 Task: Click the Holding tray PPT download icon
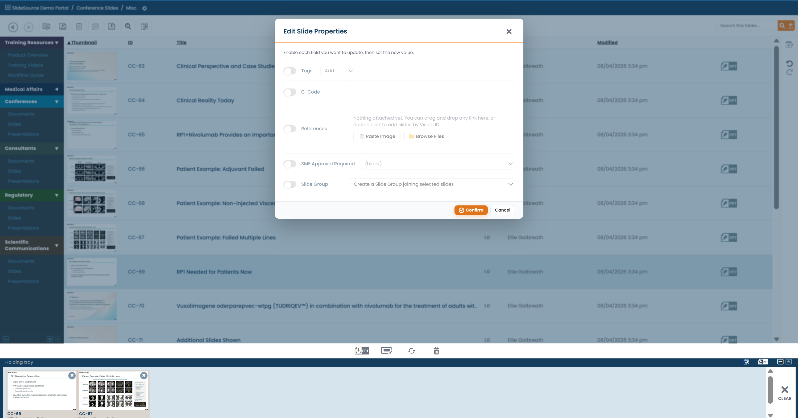[x=763, y=362]
